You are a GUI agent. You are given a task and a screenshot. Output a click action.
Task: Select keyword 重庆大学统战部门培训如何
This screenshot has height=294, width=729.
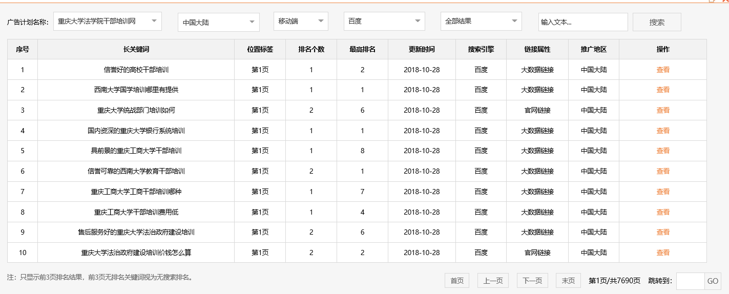pos(136,110)
